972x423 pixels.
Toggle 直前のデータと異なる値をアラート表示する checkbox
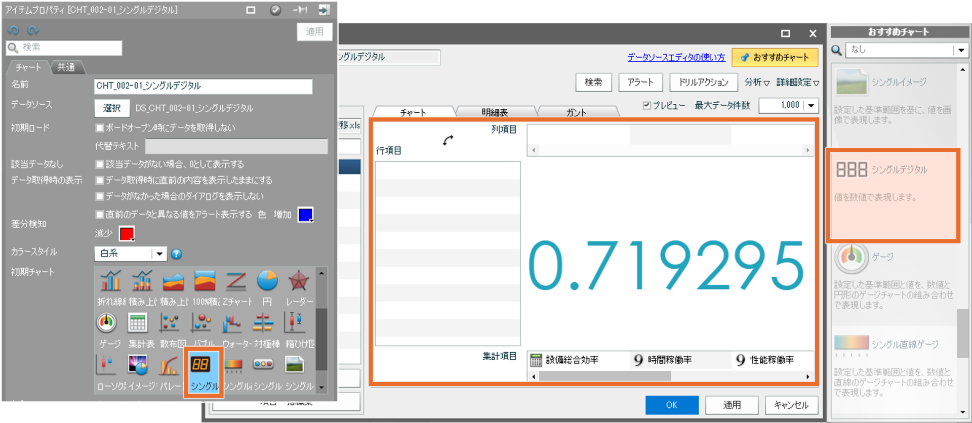[100, 215]
